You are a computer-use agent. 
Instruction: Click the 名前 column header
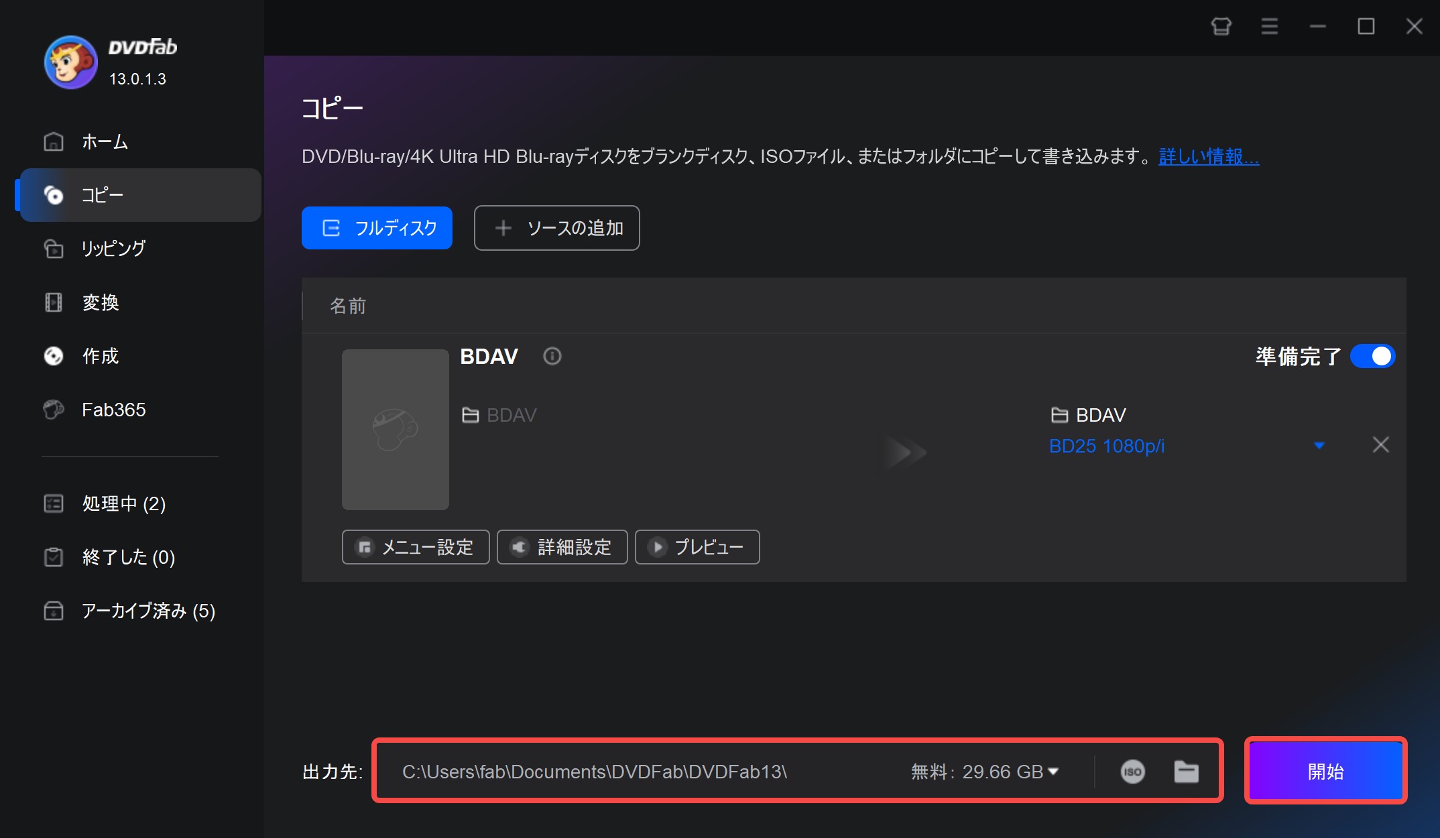tap(348, 306)
